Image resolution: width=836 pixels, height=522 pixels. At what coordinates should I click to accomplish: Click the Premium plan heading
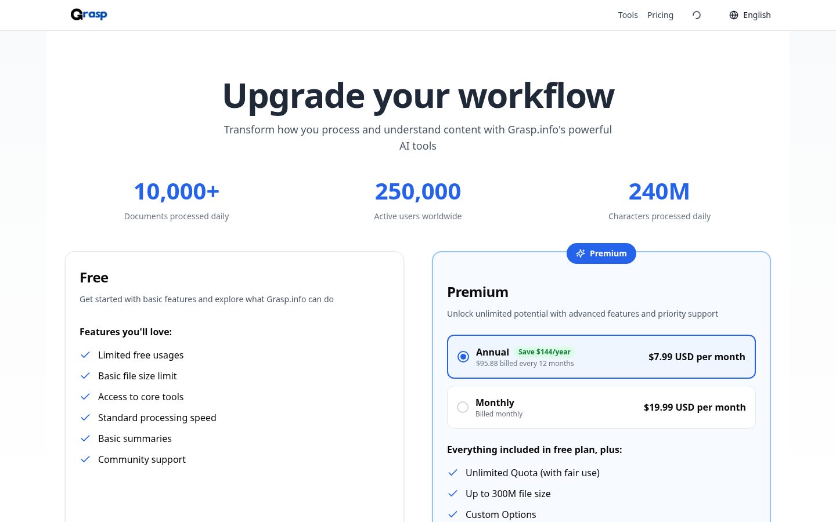(478, 292)
